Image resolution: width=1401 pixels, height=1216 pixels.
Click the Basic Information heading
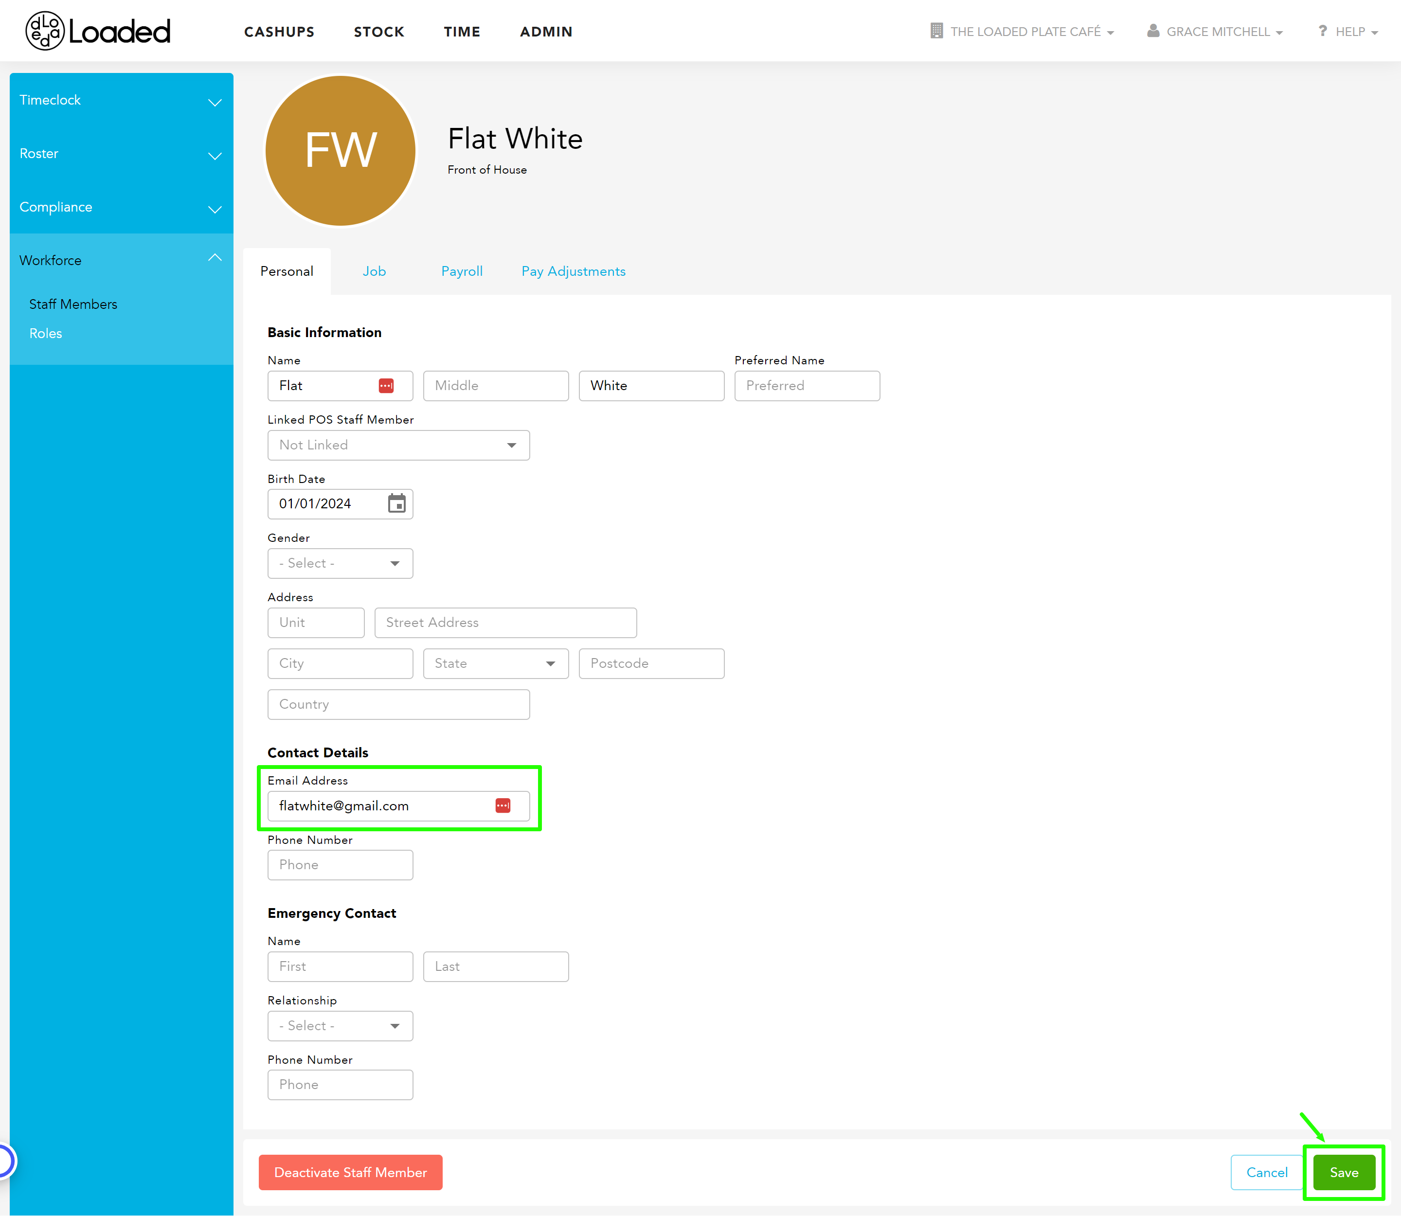tap(324, 333)
